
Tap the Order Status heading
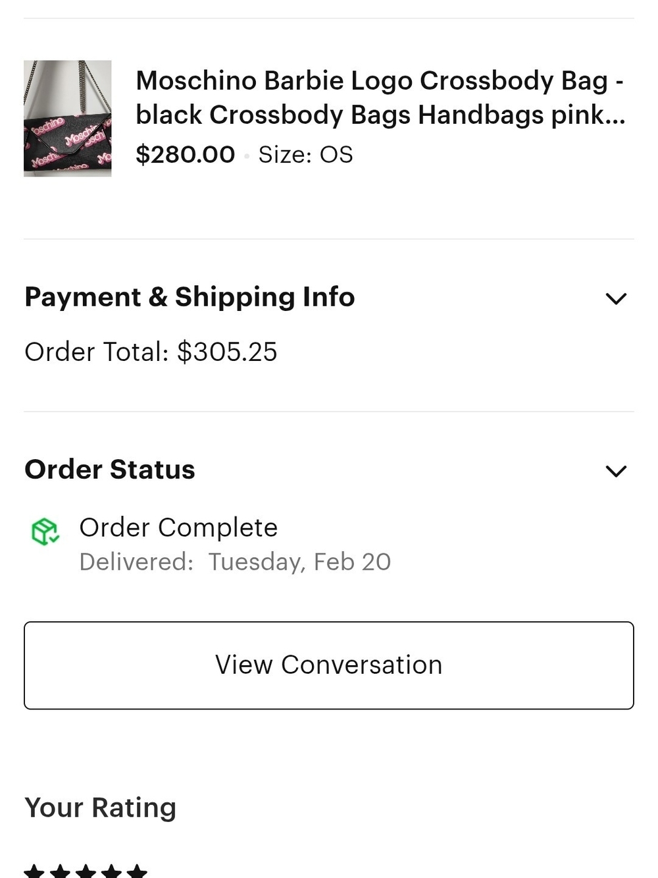(x=110, y=470)
